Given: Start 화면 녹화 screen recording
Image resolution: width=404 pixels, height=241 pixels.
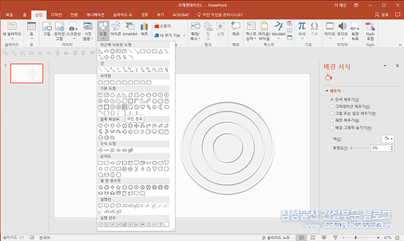Looking at the screenshot, I should pyautogui.click(x=355, y=31).
